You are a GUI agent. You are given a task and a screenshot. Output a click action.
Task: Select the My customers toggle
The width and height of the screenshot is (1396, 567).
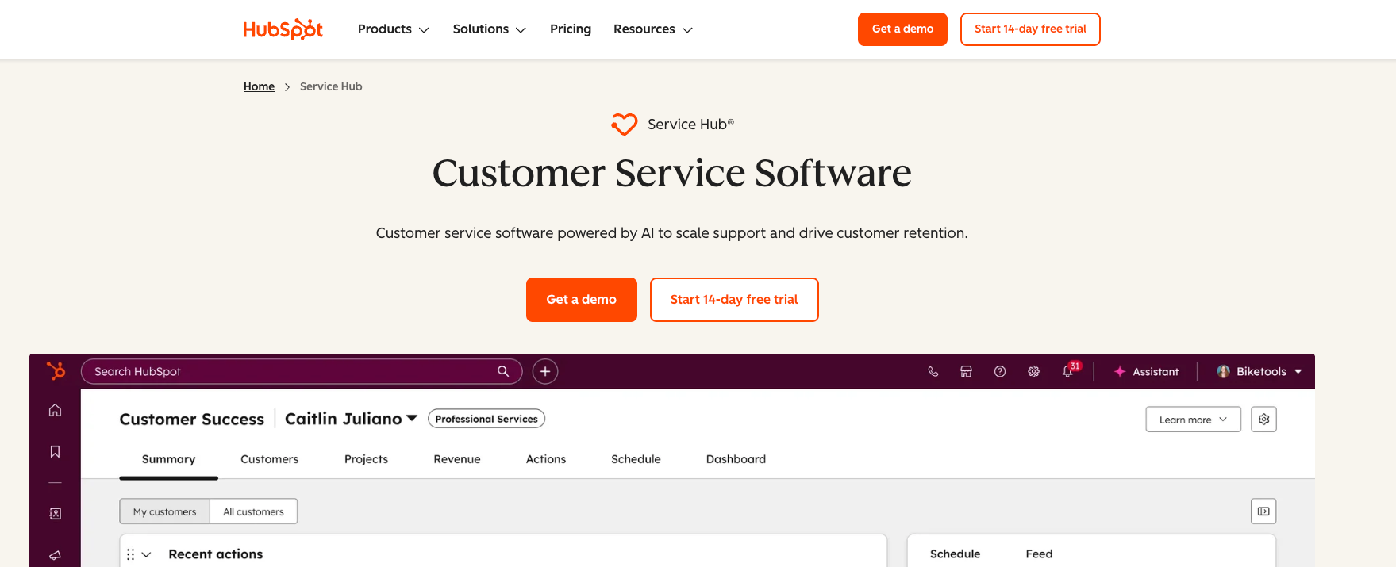coord(165,511)
